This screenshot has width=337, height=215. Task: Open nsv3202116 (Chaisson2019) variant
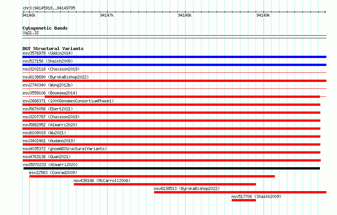51,69
